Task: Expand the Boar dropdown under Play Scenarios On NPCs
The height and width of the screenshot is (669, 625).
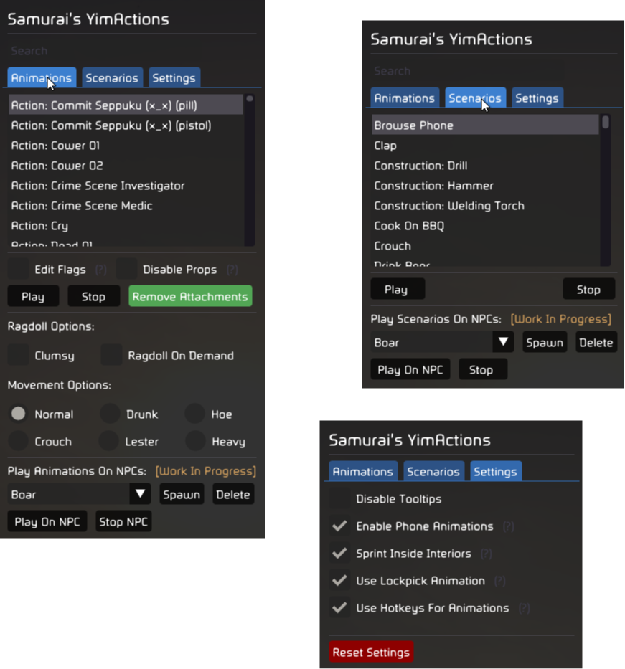Action: pos(504,342)
